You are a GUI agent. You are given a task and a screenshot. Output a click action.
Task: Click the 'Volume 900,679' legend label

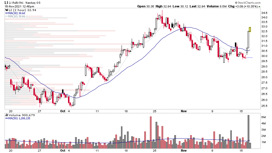(x=22, y=115)
